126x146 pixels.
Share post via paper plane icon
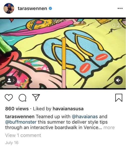click(x=36, y=97)
